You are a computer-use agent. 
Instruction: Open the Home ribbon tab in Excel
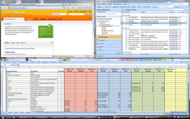[8, 62]
